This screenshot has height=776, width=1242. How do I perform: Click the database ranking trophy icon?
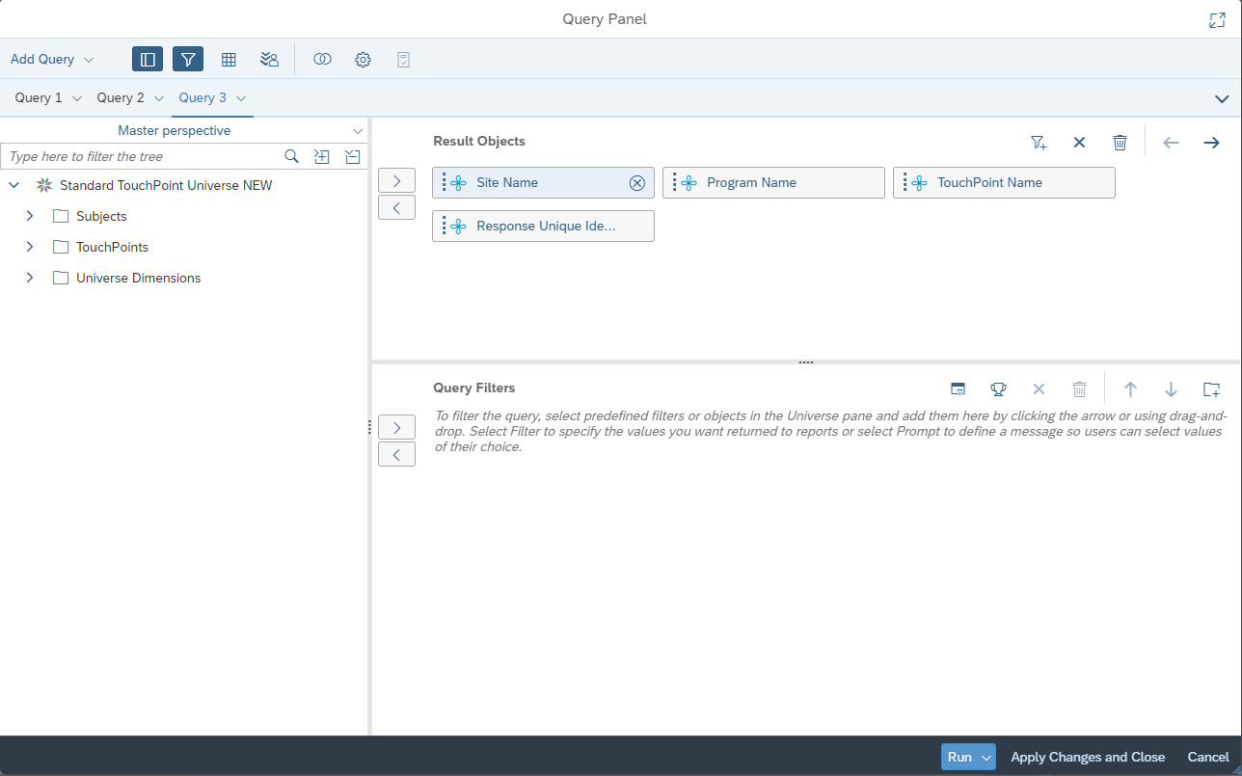point(998,389)
